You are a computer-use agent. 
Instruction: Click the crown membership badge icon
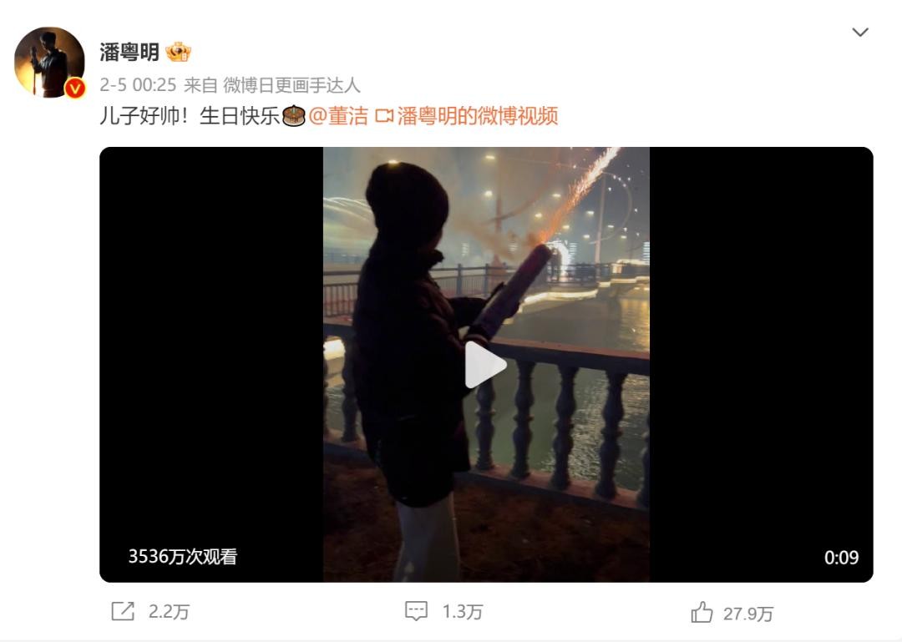pyautogui.click(x=179, y=53)
